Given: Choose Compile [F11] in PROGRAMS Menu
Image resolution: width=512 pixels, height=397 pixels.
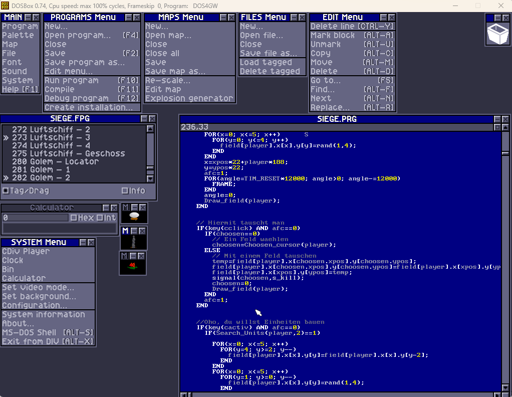Looking at the screenshot, I should (x=92, y=89).
